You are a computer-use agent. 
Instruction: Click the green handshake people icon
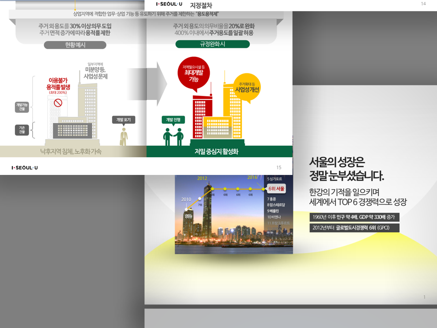tap(173, 137)
